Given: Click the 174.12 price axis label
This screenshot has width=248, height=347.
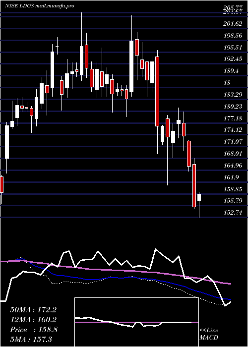Looking at the screenshot, I should (x=233, y=130).
